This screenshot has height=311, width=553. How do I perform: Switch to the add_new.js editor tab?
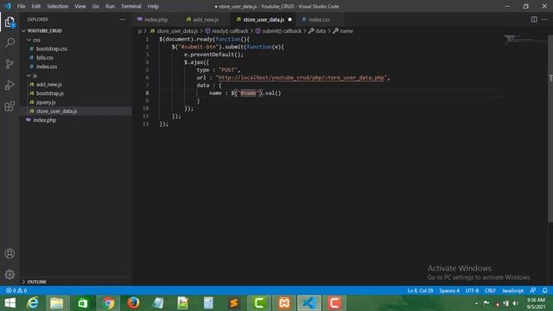tap(206, 19)
